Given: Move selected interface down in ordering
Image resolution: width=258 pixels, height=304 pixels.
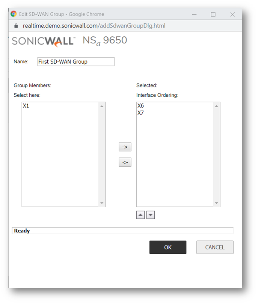Looking at the screenshot, I should [x=151, y=215].
